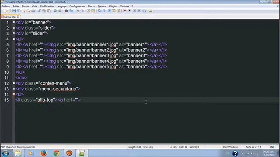The width and height of the screenshot is (280, 157).
Task: Open the Windows Start button
Action: [6, 153]
